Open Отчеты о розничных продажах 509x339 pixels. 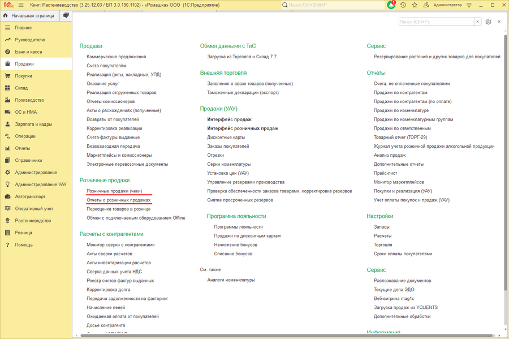coord(119,200)
